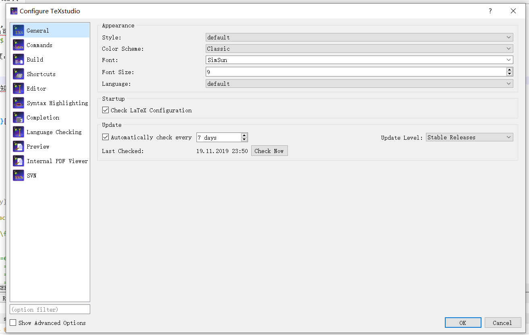Open the Font dropdown showing SimSun
The height and width of the screenshot is (335, 529).
[x=359, y=60]
